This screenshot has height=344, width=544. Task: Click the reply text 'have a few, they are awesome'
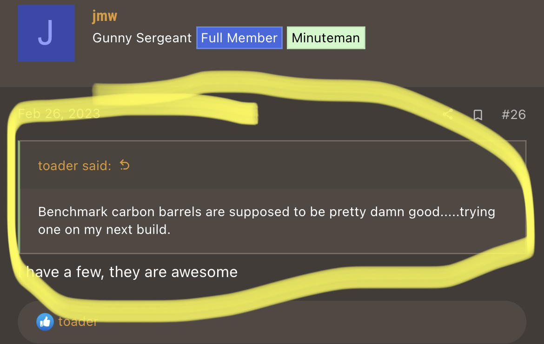pyautogui.click(x=132, y=272)
